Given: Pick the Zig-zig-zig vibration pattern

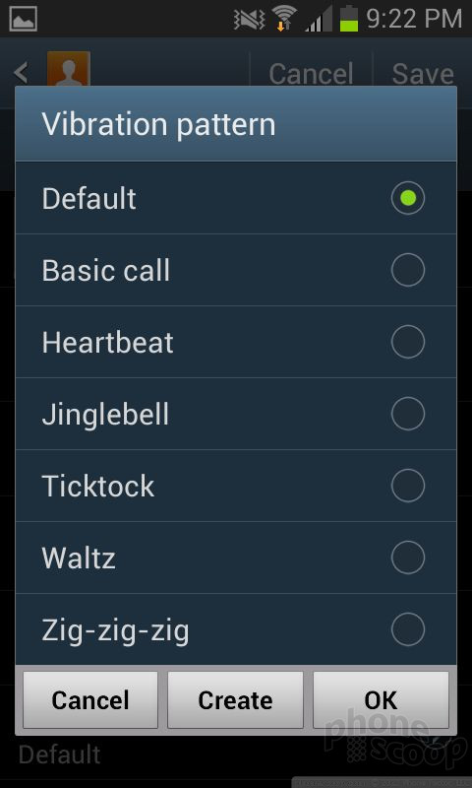Looking at the screenshot, I should [x=236, y=629].
